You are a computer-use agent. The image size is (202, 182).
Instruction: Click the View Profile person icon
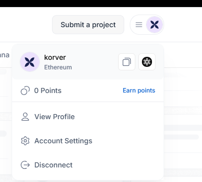(25, 117)
